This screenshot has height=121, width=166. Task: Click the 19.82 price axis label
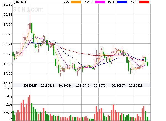(8, 64)
